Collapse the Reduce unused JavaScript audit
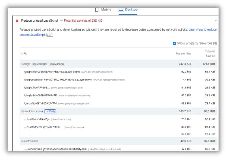 tap(216, 20)
